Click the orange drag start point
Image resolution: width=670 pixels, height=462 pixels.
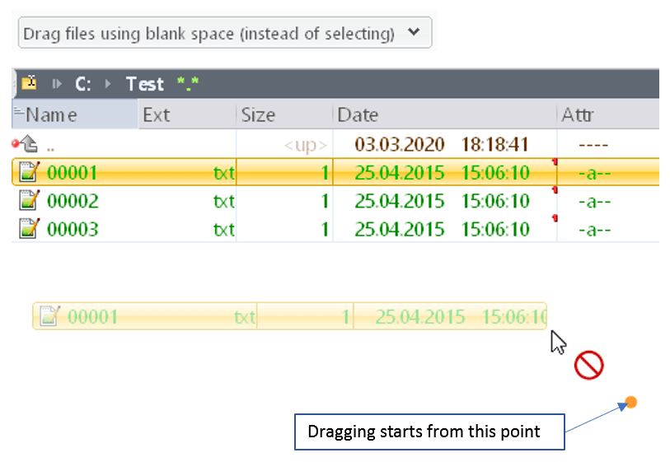pos(631,402)
